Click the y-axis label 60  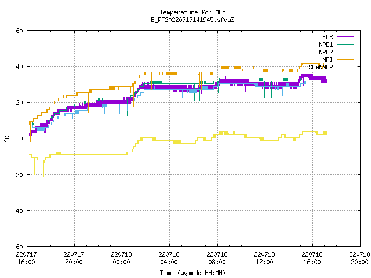(x=19, y=31)
